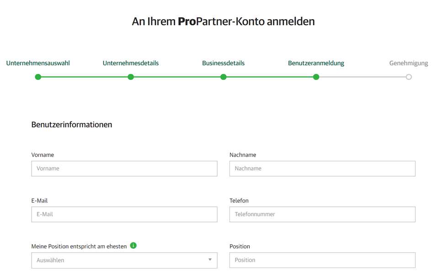Screen dimensions: 432x279
Task: Focus the Vorname input field
Action: click(124, 168)
